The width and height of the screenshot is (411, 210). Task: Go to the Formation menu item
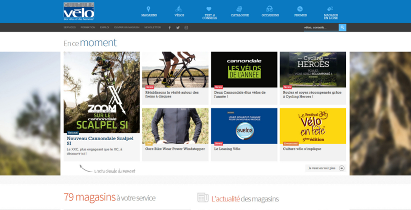[88, 27]
